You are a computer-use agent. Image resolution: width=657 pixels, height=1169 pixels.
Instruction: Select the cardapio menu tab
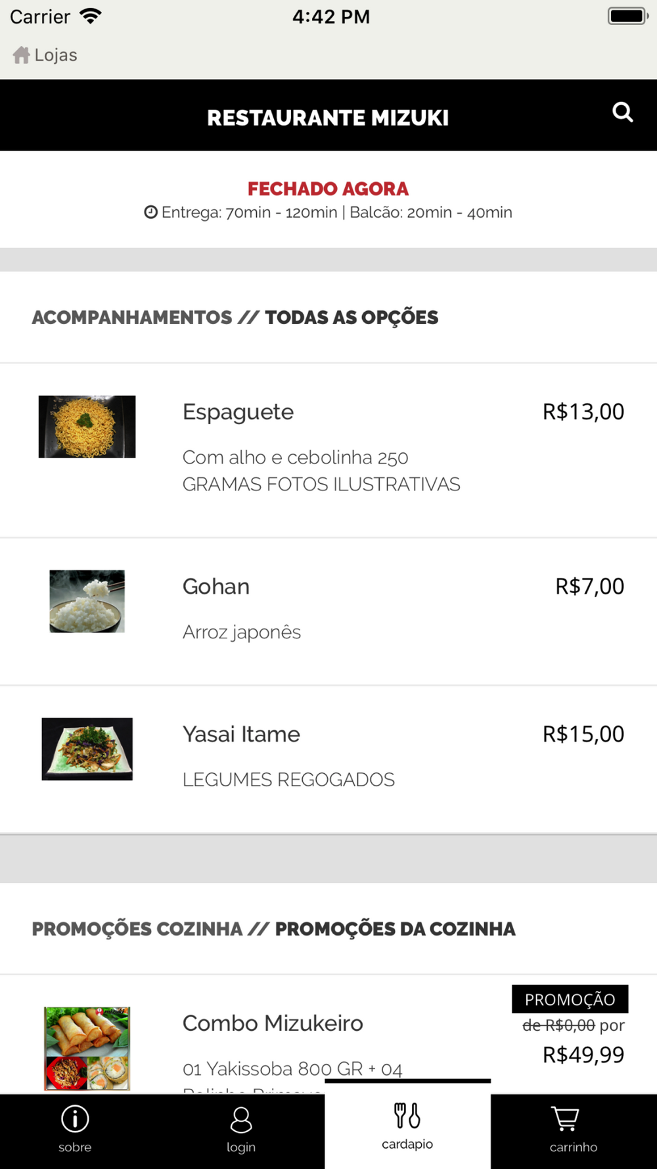tap(407, 1127)
